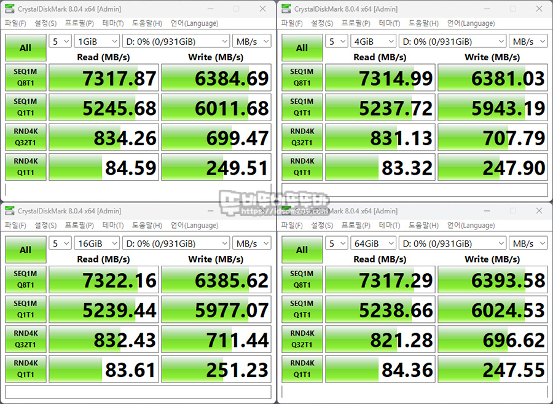This screenshot has width=553, height=404.
Task: Minimize the 1GiB CrystalDiskMark window
Action: click(x=210, y=9)
